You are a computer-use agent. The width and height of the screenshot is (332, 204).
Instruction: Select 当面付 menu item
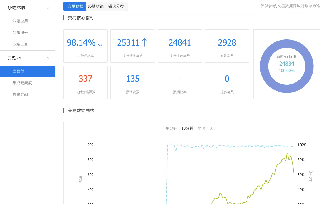point(27,71)
